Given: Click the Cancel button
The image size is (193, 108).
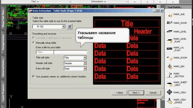Looking at the screenshot, I should point(153,93).
